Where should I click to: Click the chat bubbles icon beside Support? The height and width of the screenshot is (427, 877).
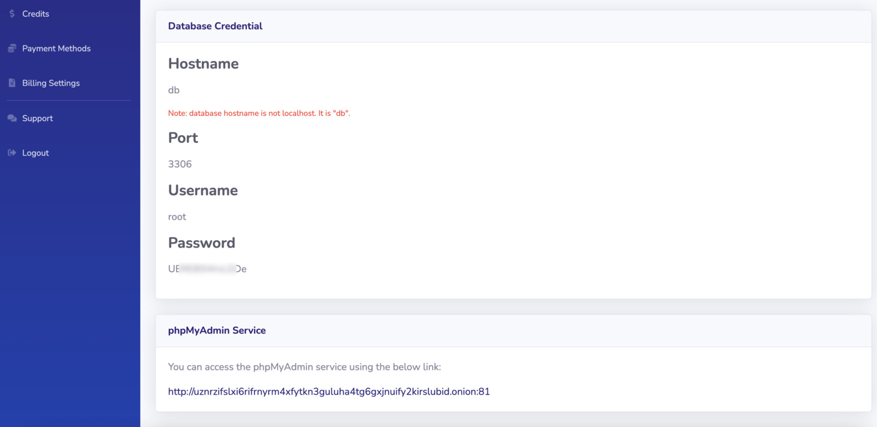click(x=12, y=118)
